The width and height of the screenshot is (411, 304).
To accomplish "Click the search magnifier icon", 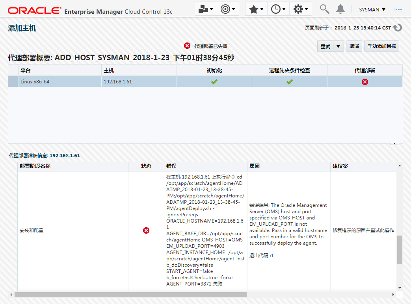I will point(324,9).
